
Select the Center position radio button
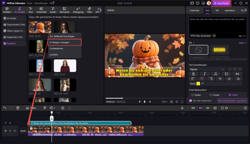[211, 95]
